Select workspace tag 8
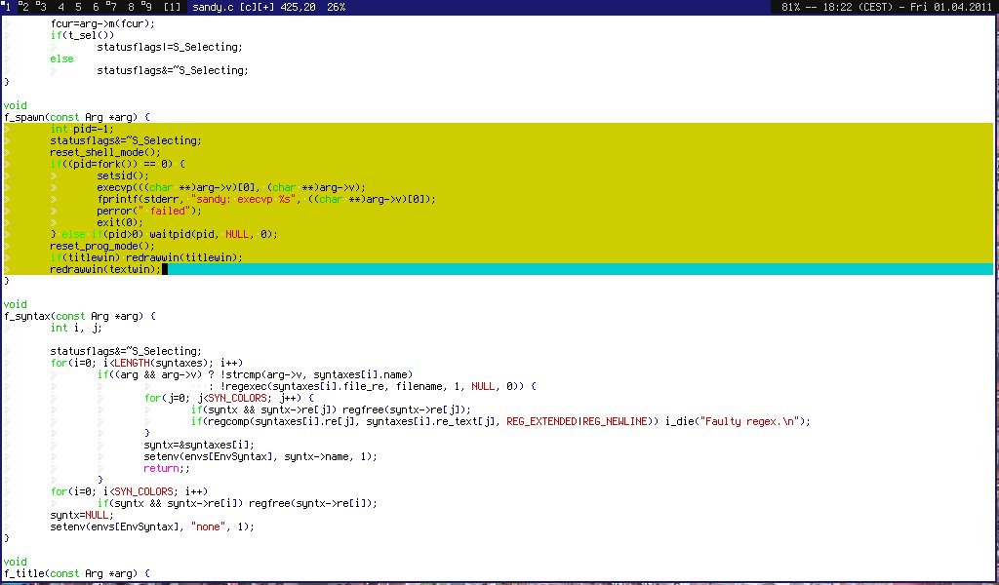Screen dimensions: 999x585 131,7
